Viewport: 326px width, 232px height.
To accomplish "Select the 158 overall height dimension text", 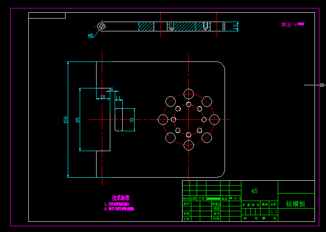I will click(x=66, y=120).
